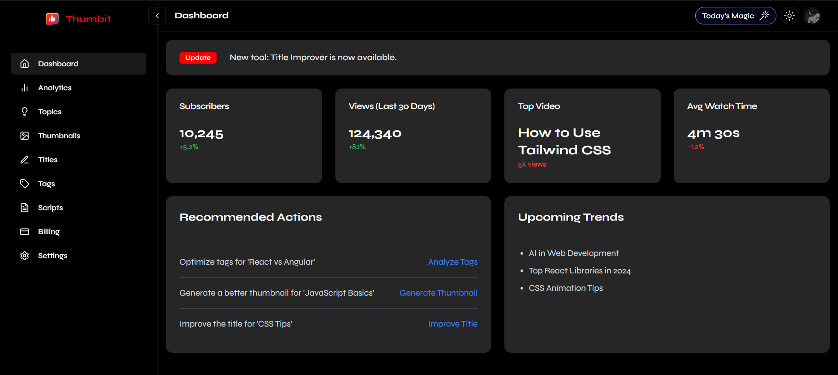Click the Thumbit logo icon
The height and width of the screenshot is (375, 838).
coord(52,19)
